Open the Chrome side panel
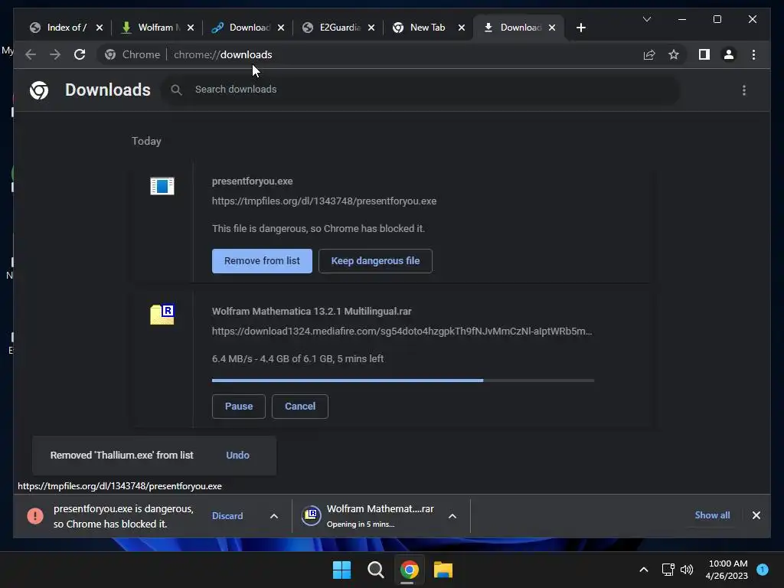This screenshot has width=784, height=588. point(704,54)
